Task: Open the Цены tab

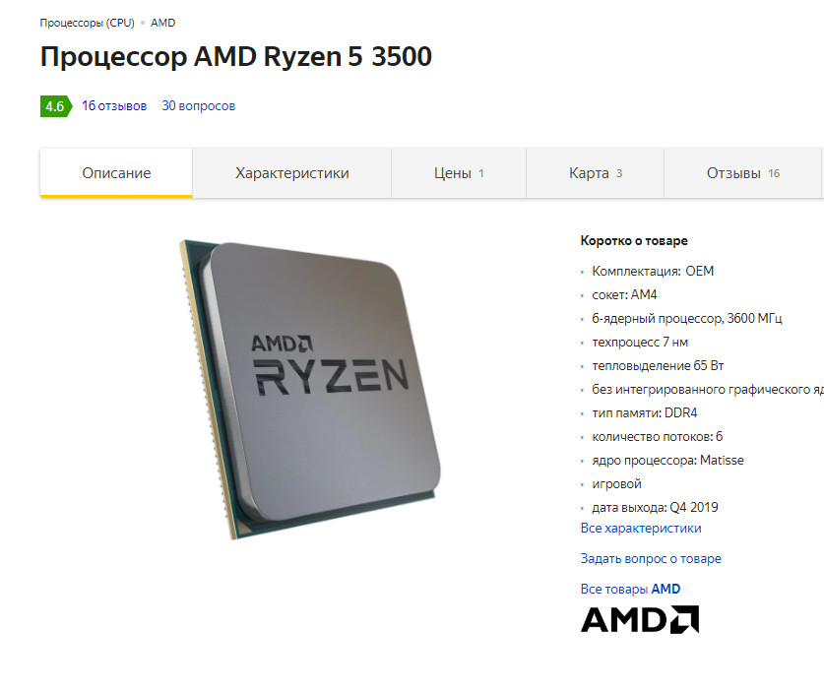Action: point(459,173)
